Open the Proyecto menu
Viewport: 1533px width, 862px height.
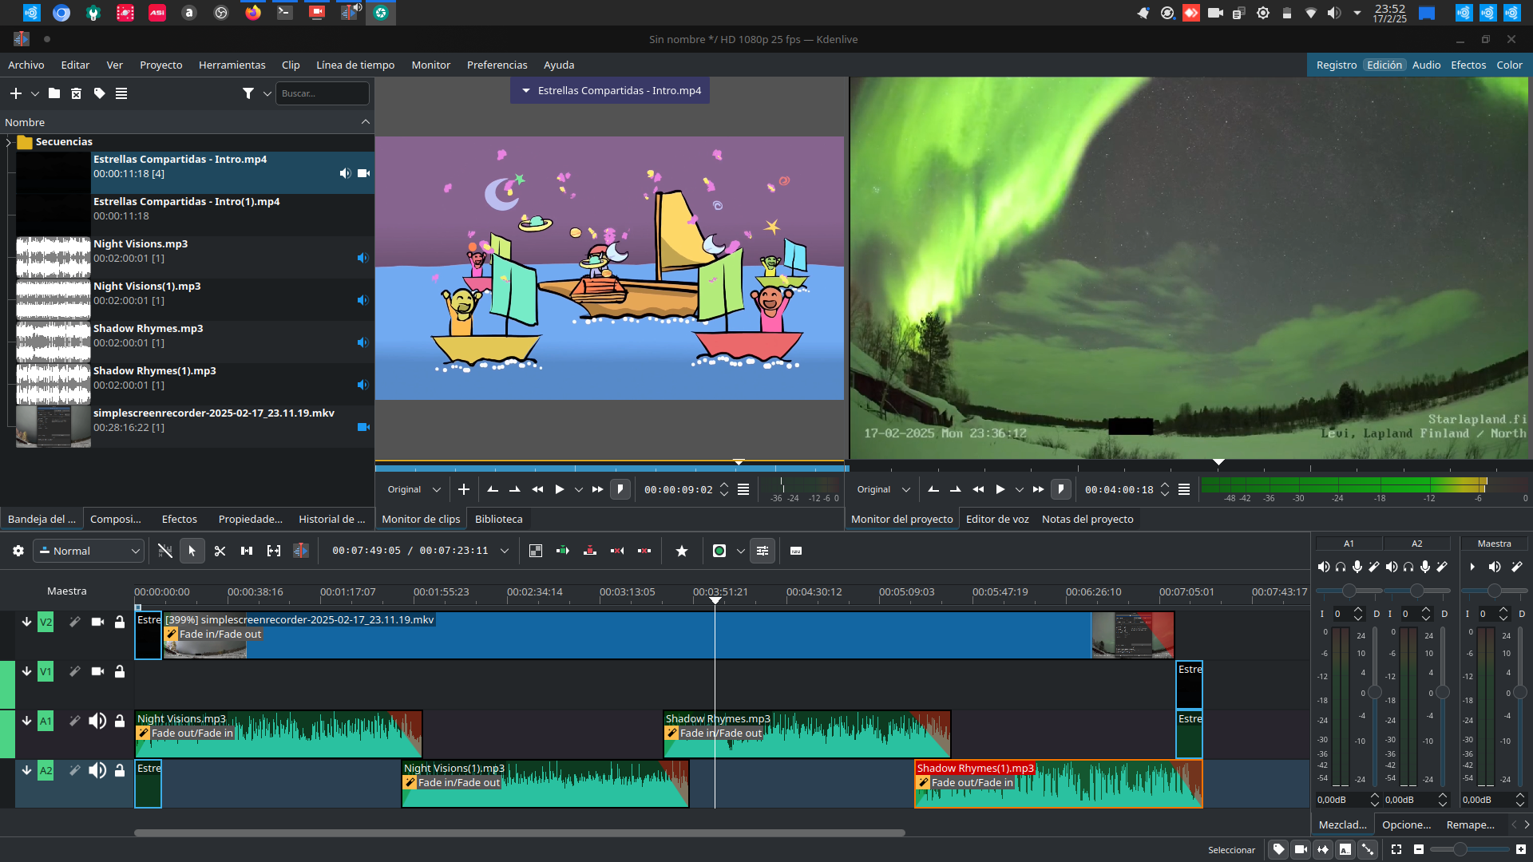pyautogui.click(x=160, y=65)
